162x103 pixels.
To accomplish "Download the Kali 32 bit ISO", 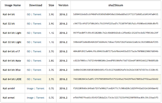I will click(x=29, y=24).
